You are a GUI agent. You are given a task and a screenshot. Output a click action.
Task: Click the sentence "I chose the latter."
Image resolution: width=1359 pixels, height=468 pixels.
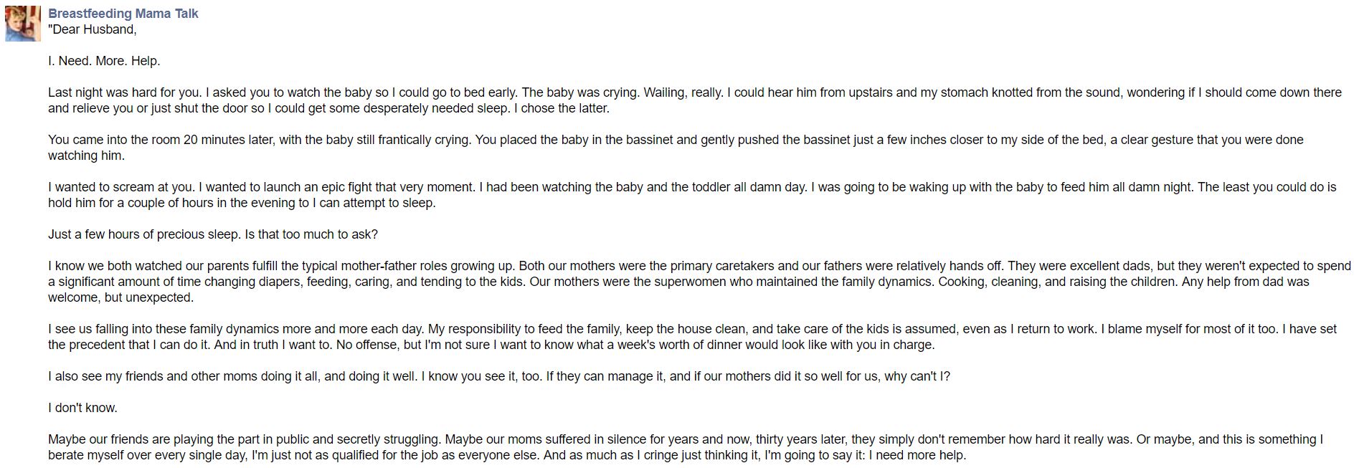coord(564,108)
